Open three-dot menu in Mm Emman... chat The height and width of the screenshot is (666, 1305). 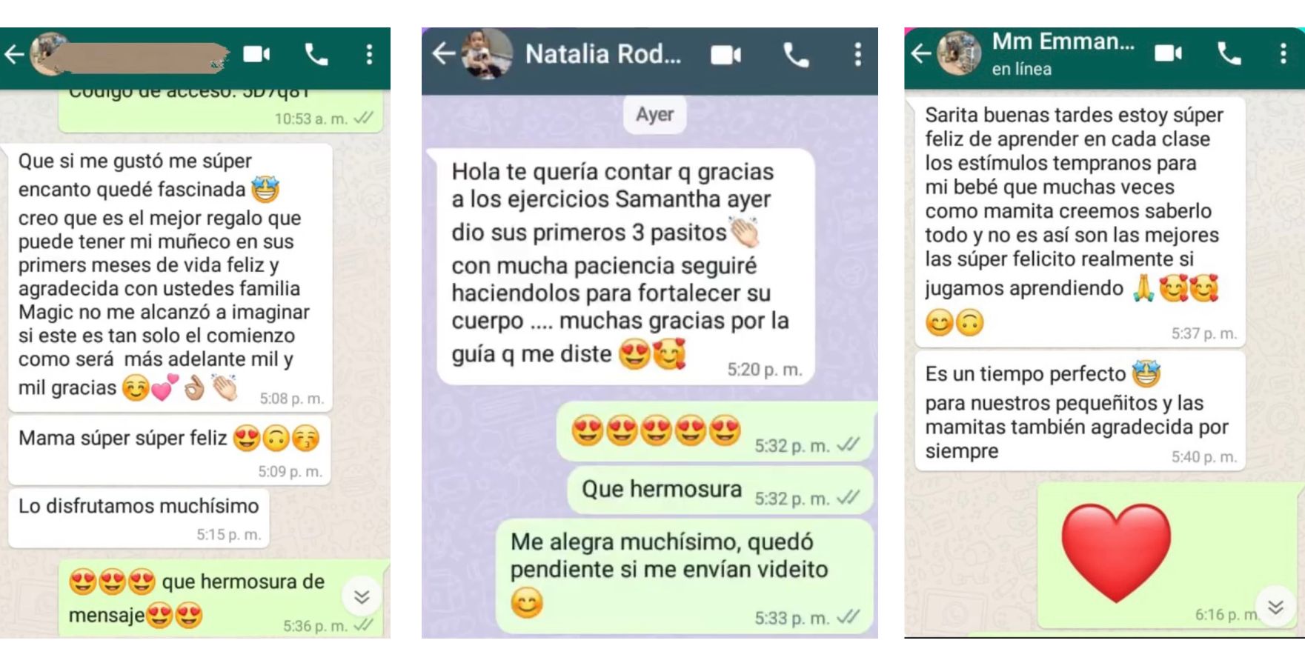(x=1283, y=53)
